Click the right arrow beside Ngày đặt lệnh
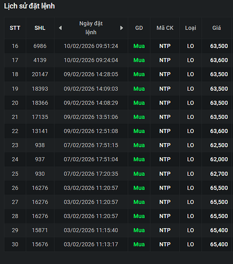Image resolution: width=233 pixels, height=264 pixels. tap(122, 28)
